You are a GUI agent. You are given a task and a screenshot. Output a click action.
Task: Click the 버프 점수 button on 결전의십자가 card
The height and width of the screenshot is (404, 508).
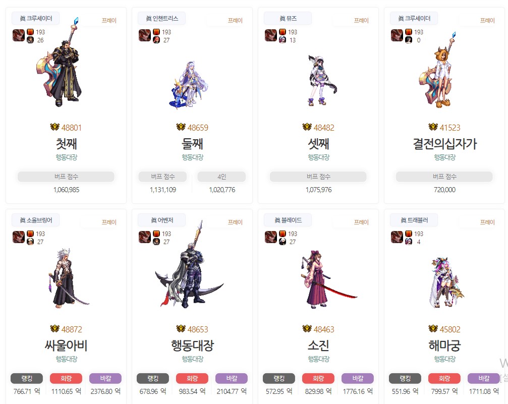[444, 177]
